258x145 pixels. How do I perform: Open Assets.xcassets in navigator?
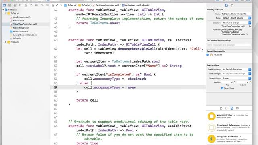[x=21, y=31]
